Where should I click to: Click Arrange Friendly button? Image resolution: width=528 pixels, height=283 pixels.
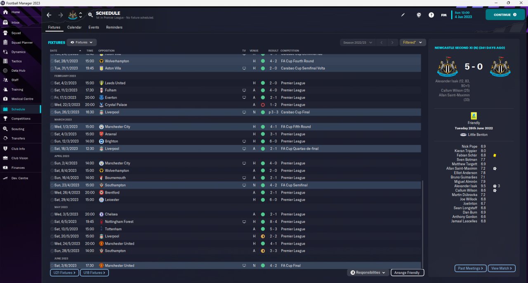coord(407,273)
